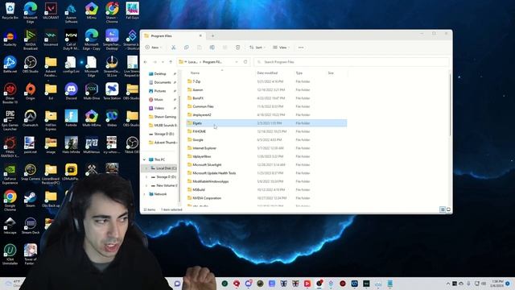This screenshot has width=515, height=290.
Task: Switch to details view icon in status bar
Action: [443, 209]
